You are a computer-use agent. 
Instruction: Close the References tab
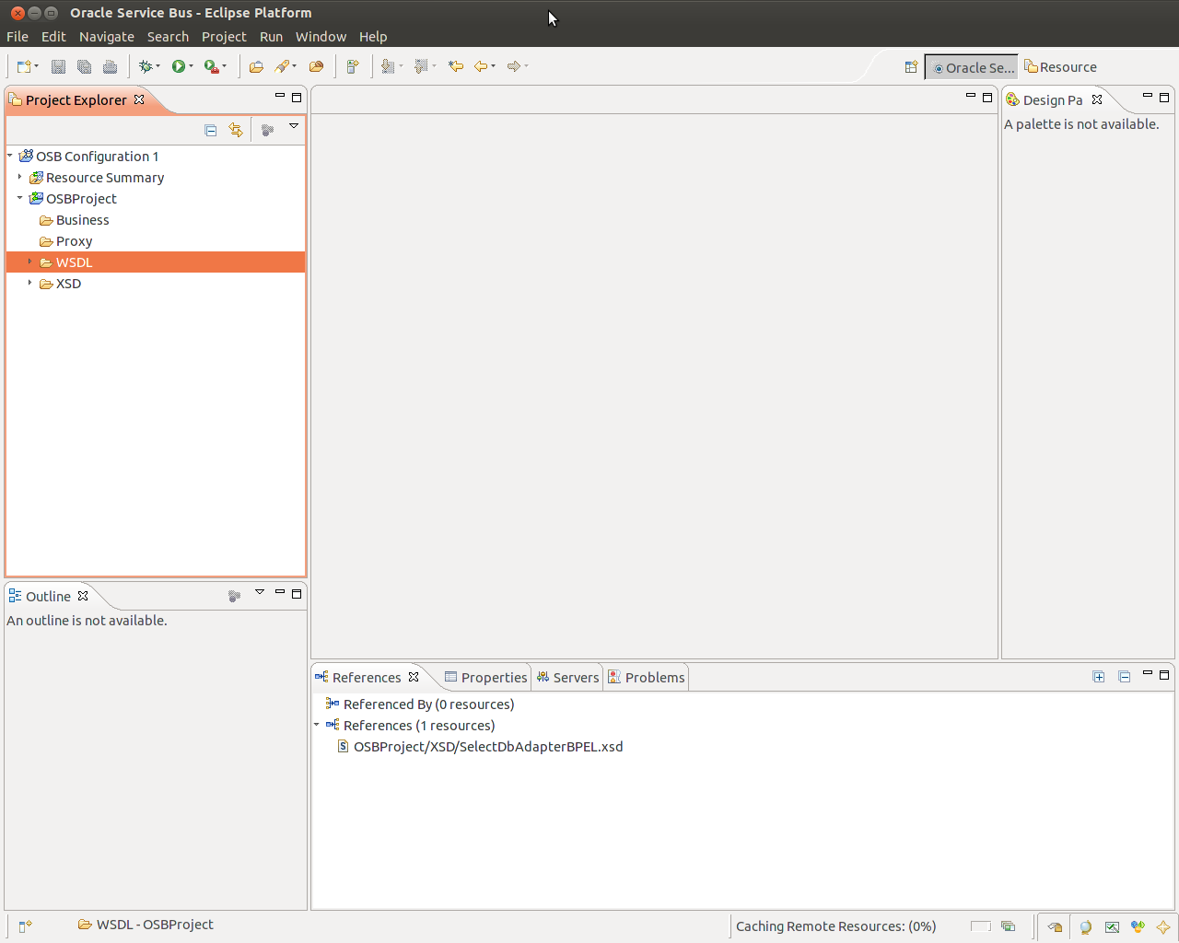[414, 677]
